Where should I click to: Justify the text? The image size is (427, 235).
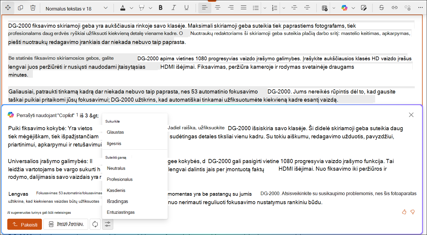244,8
